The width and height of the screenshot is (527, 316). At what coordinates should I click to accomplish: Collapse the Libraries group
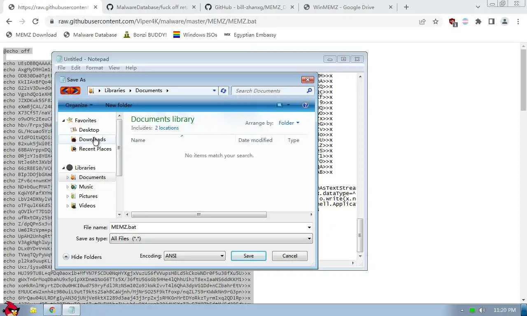pos(64,168)
